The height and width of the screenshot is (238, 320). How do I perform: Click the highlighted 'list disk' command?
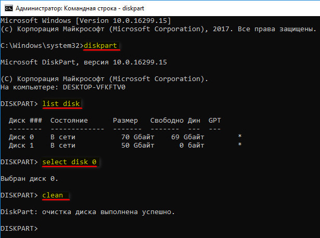click(x=61, y=104)
